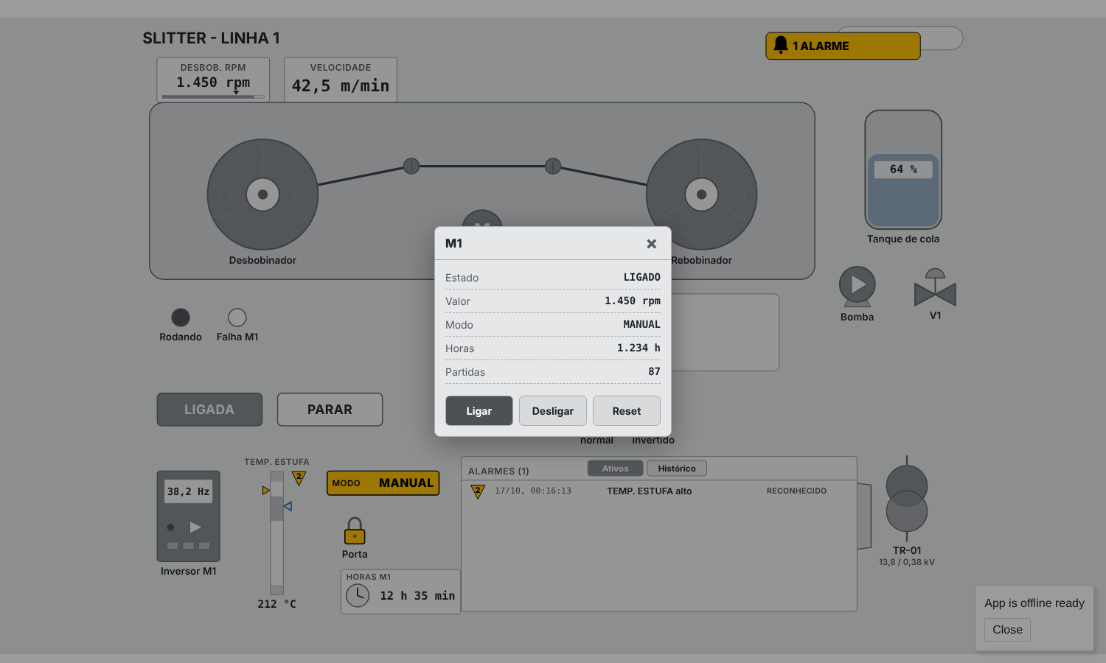This screenshot has width=1106, height=663.
Task: Click the PARAR button
Action: point(330,410)
